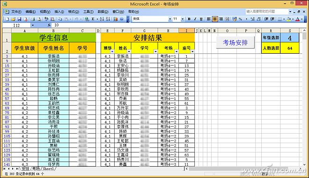Image resolution: width=309 pixels, height=178 pixels.
Task: Open the 姓名 column filter dropdown
Action: (129, 51)
